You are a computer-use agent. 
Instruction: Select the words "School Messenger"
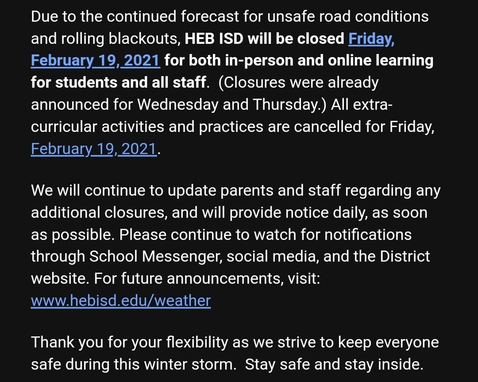[x=154, y=256]
